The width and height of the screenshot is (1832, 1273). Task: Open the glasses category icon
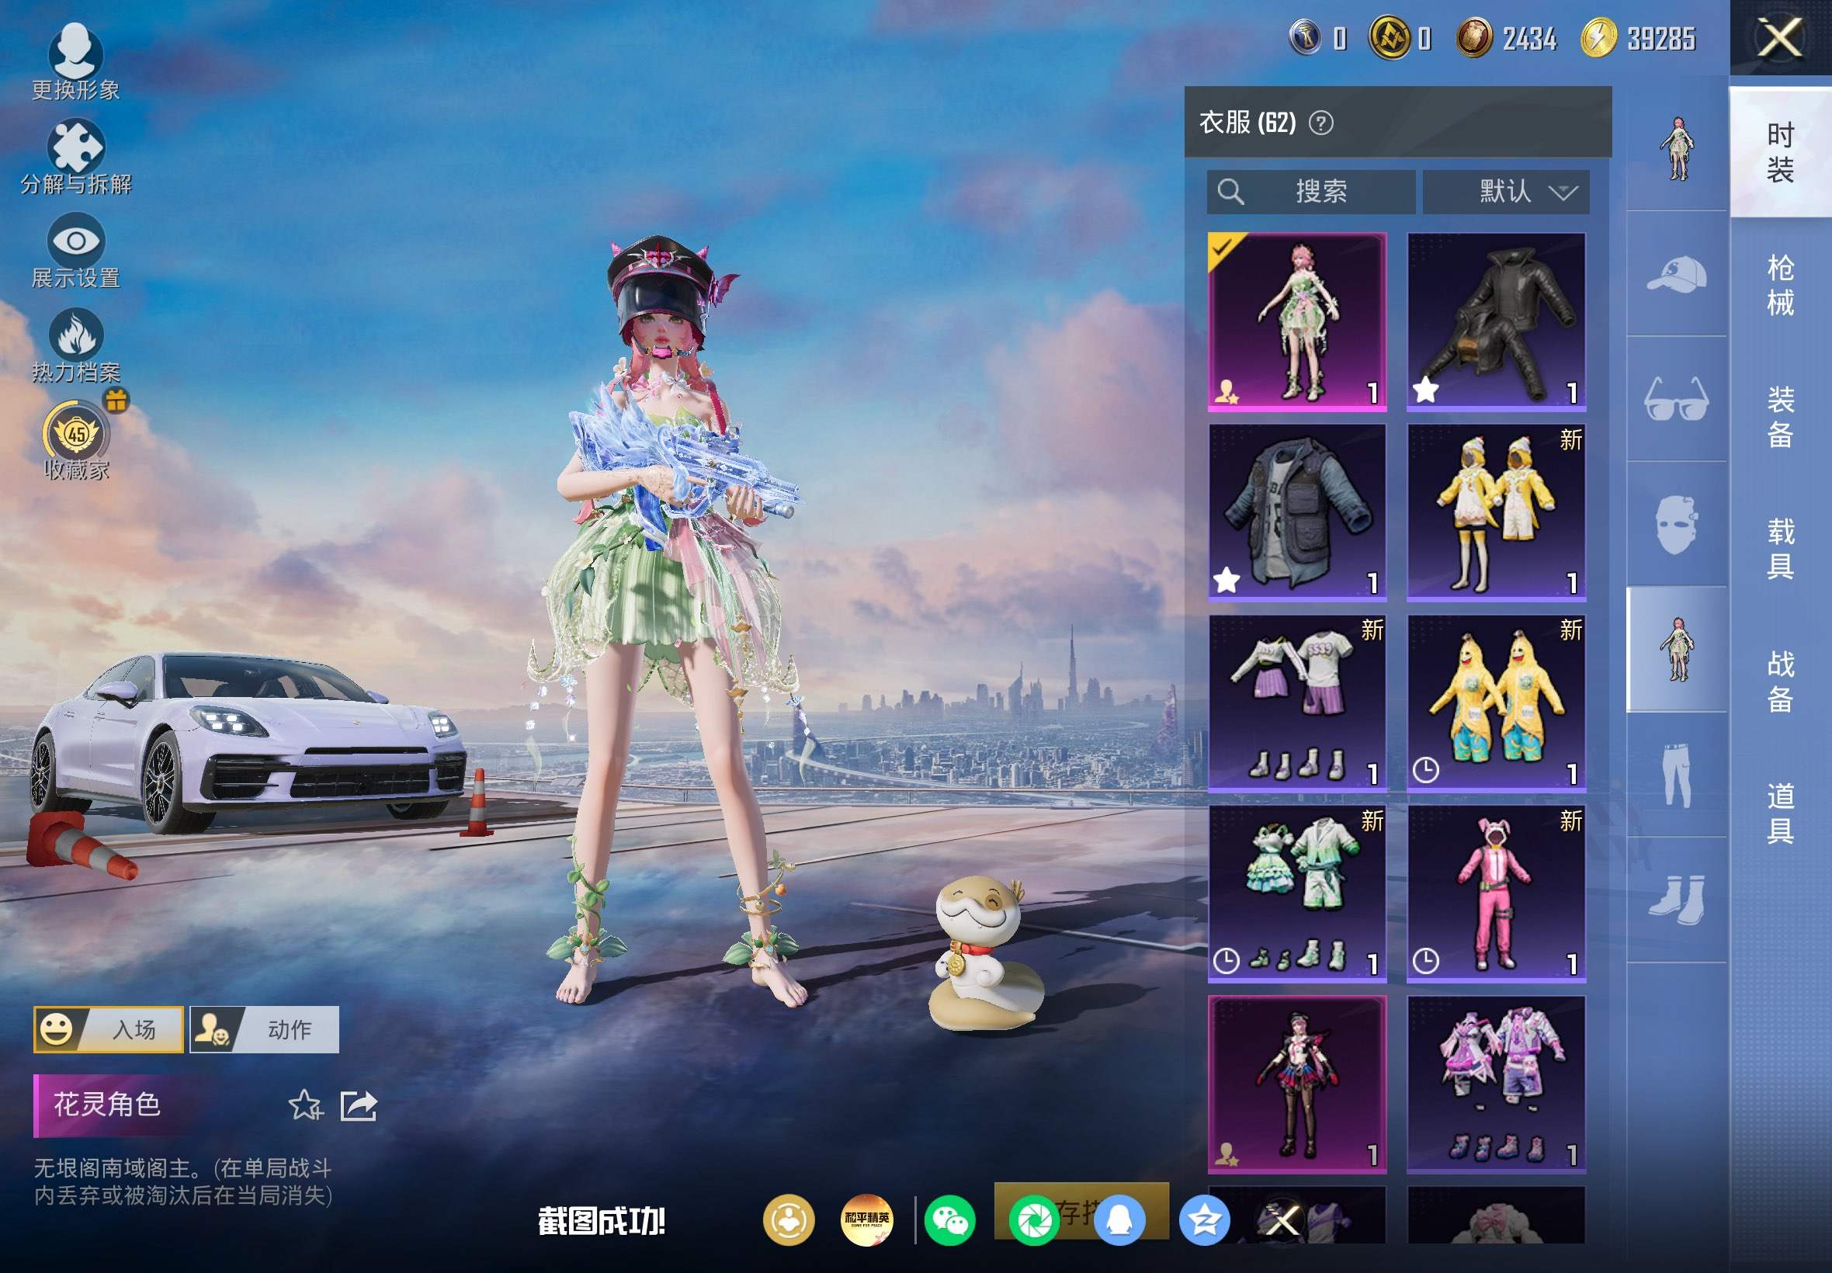tap(1678, 399)
